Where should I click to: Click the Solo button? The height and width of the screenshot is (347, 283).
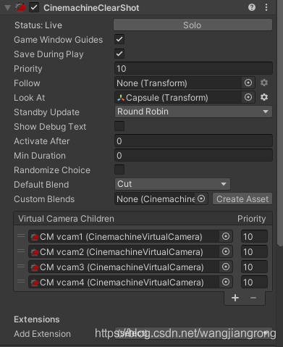pos(193,25)
